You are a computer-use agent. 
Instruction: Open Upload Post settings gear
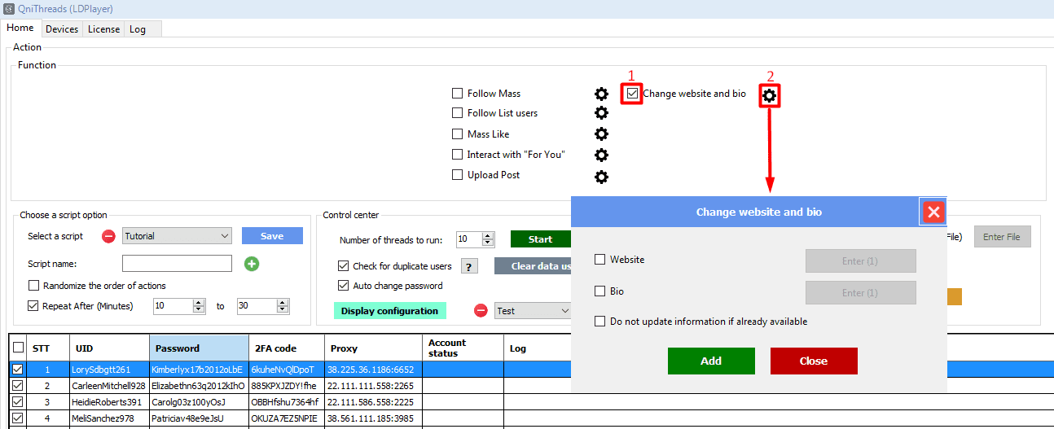pos(601,176)
